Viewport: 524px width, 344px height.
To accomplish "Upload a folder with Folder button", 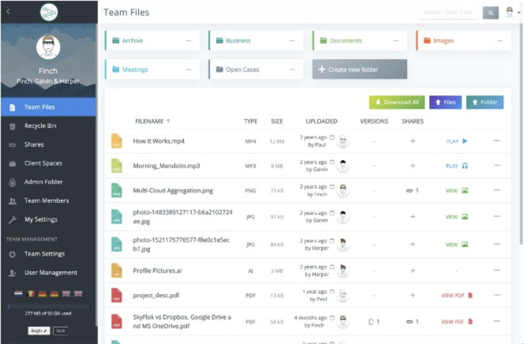I will (485, 102).
